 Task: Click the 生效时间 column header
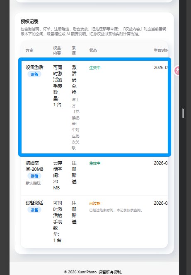161,50
